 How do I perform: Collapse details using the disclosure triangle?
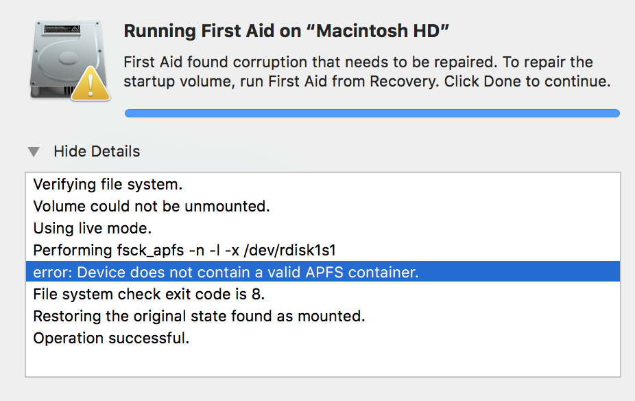click(34, 152)
